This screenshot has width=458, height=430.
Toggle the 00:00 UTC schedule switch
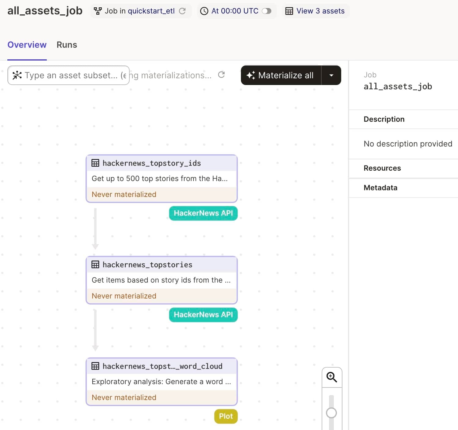click(x=267, y=11)
